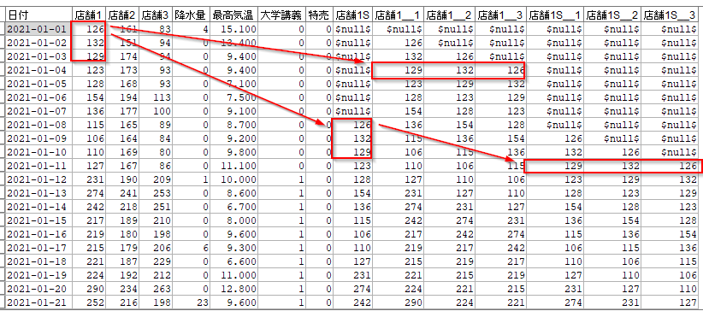Click 店舗2 value 151 in the 2021-01-02 row

(122, 43)
